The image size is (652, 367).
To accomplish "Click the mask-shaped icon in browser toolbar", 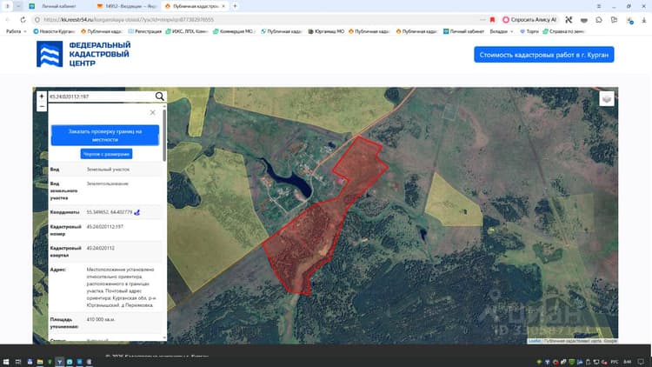I will [x=584, y=19].
